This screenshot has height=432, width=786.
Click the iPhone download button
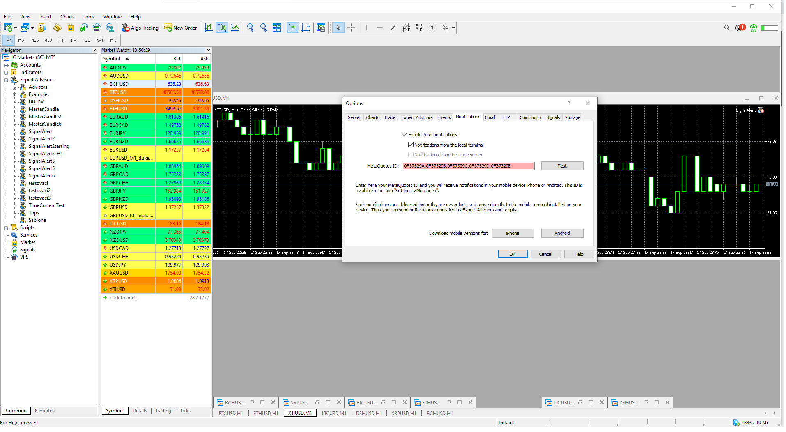pos(513,233)
